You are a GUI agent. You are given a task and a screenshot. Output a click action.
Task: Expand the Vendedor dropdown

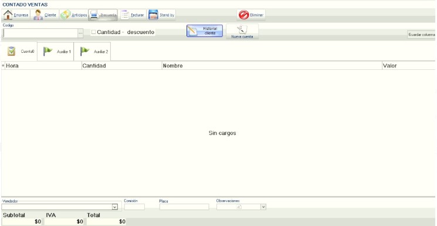114,207
